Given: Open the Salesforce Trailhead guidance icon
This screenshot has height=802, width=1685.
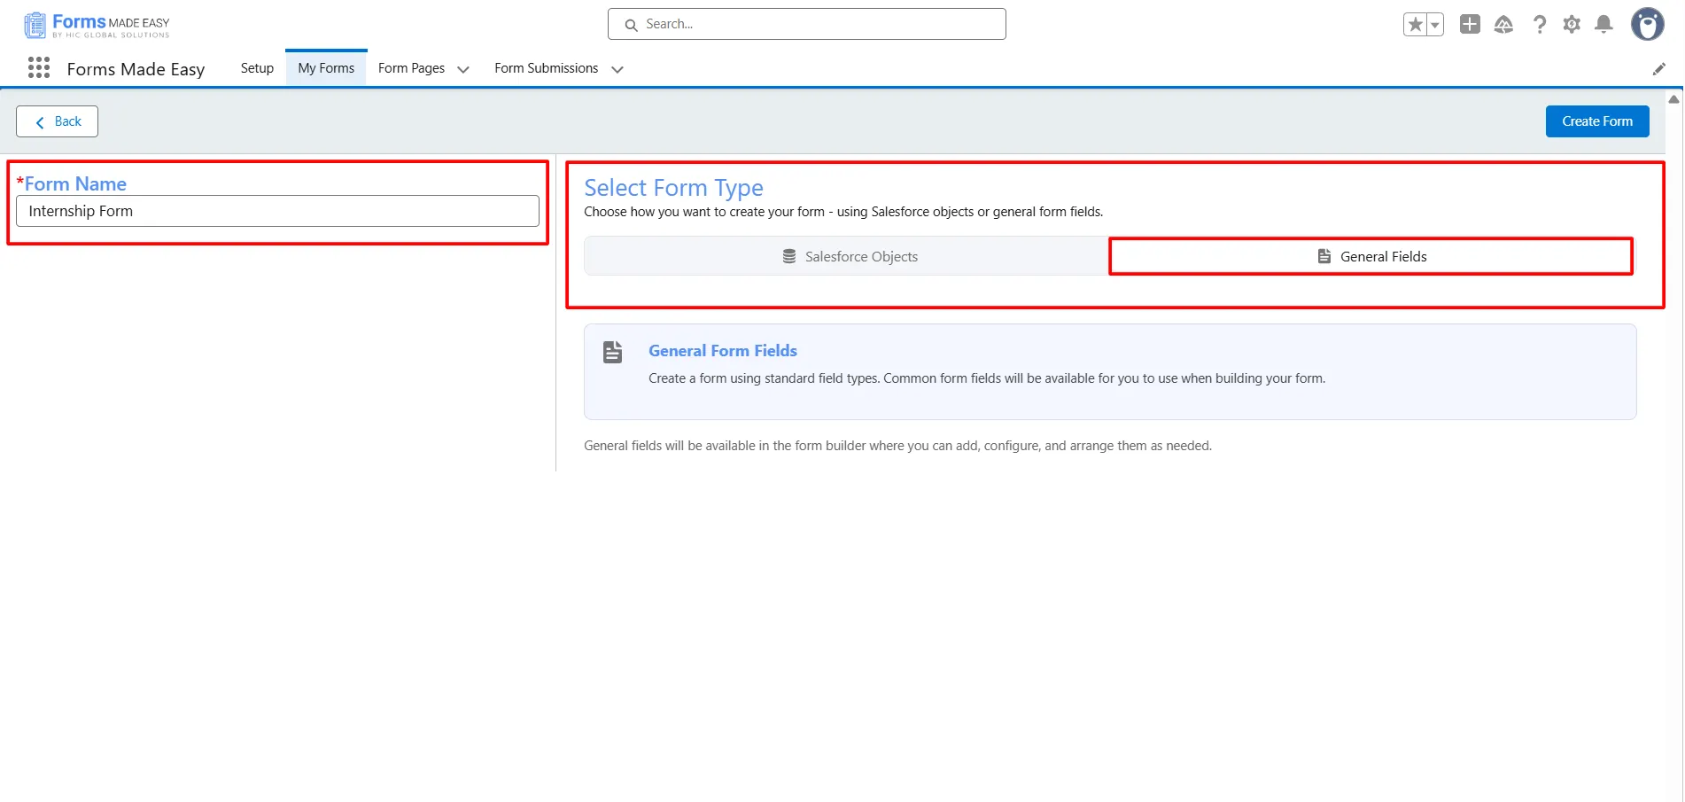Looking at the screenshot, I should 1503,25.
